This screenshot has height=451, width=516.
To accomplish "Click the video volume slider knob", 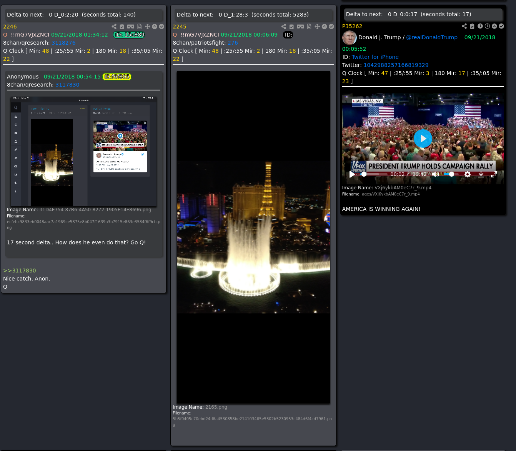I will (451, 174).
